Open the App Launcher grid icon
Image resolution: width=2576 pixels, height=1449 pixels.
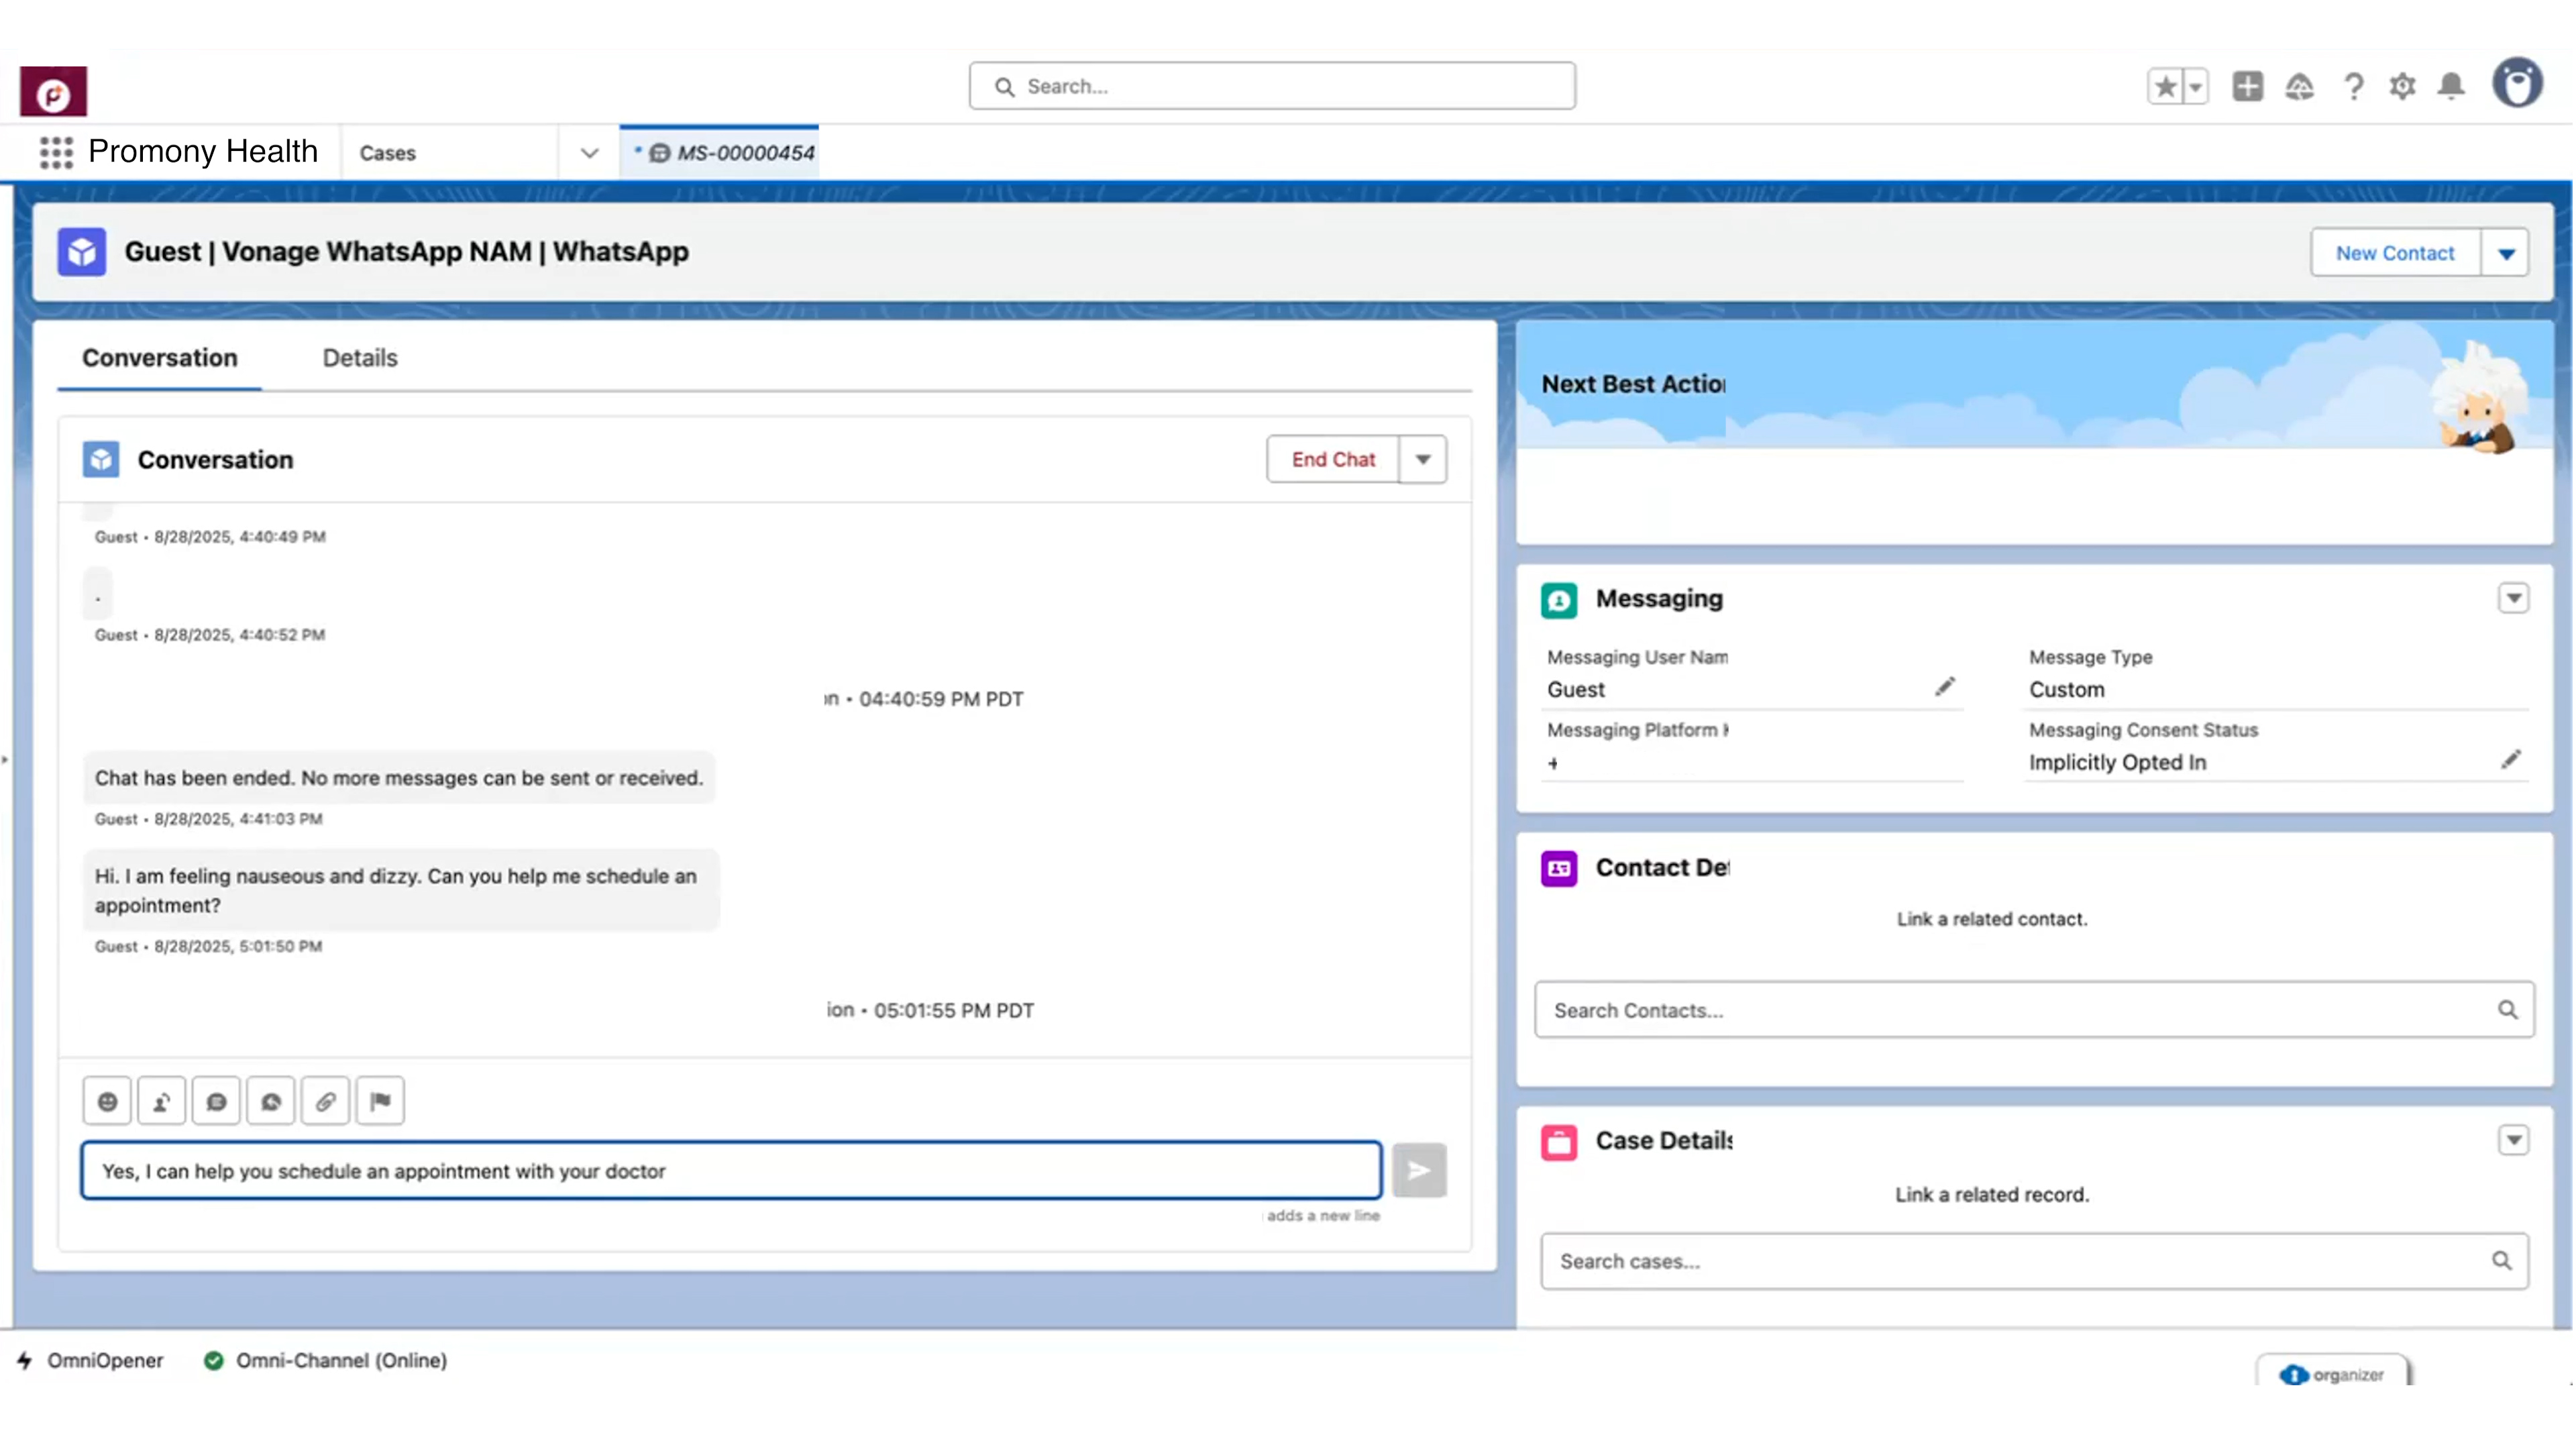56,151
